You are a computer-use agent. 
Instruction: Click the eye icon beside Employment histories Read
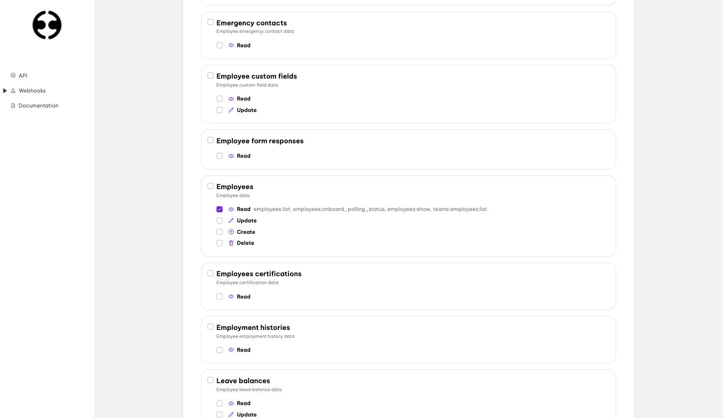pos(231,350)
